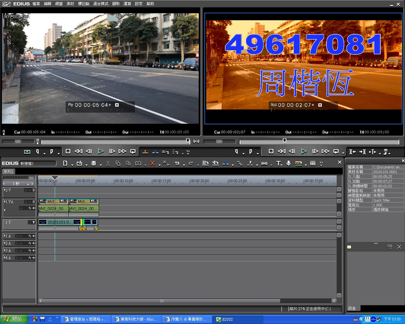Select the 序列1 sequence tab
The image size is (405, 324).
pos(8,171)
